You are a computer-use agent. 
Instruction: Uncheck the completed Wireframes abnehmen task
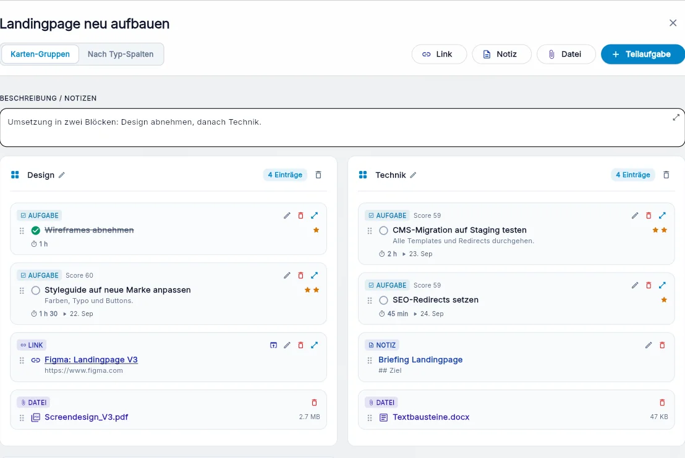36,230
